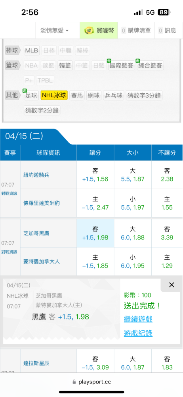183x397 pixels.
Task: Choose 國際籃賽 category
Action: click(x=122, y=66)
